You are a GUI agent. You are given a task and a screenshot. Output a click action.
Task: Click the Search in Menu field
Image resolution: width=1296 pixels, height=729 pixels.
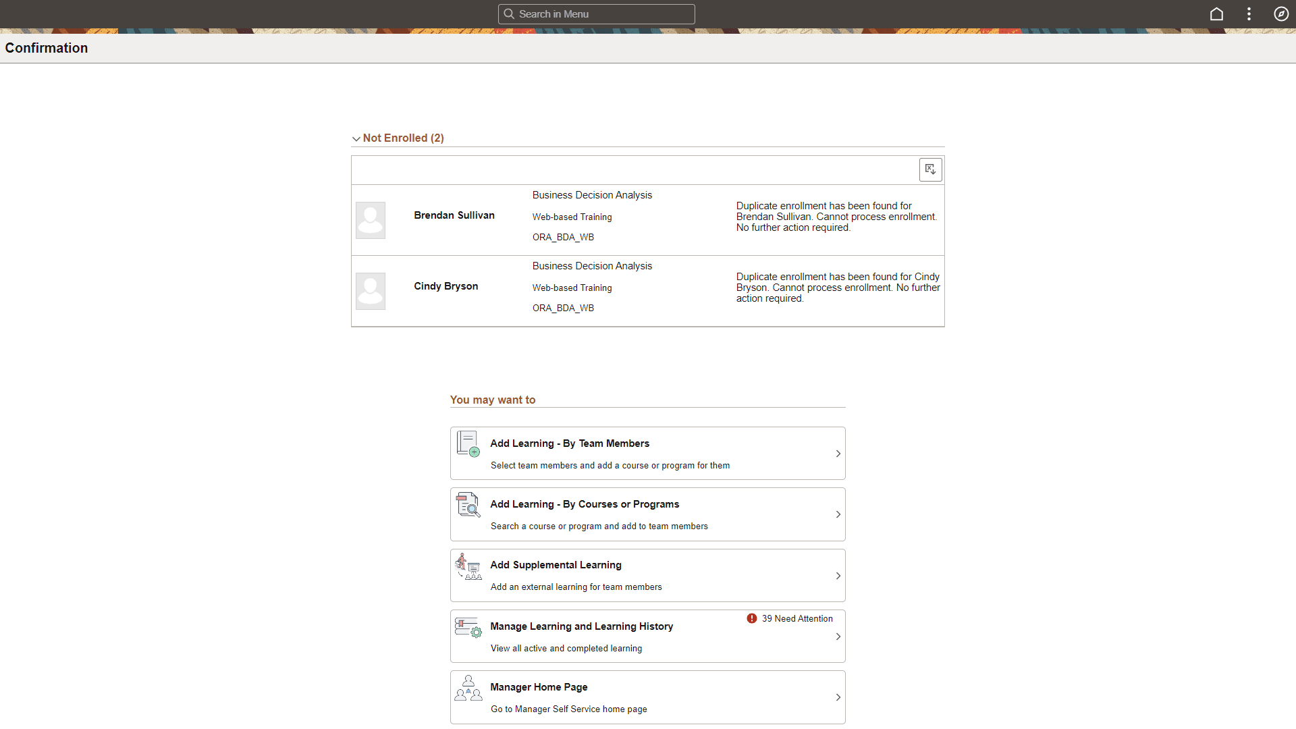[x=596, y=13]
